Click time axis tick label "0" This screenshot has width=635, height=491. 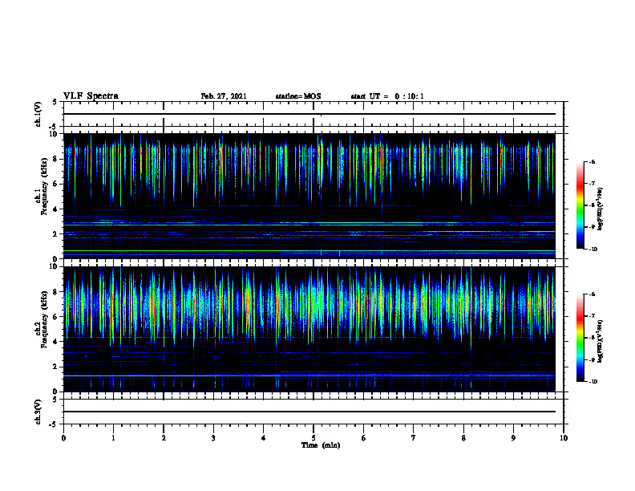click(63, 438)
